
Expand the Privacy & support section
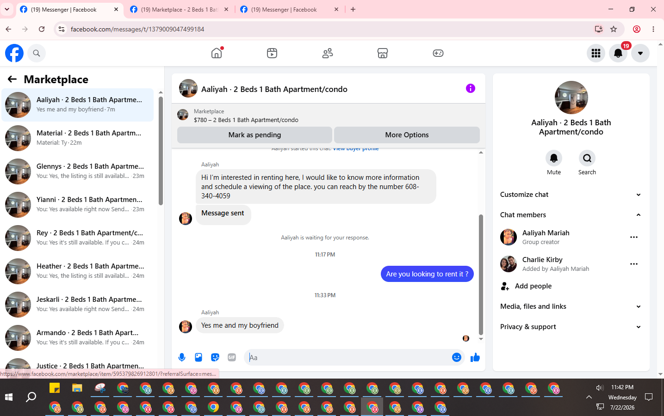pos(571,327)
